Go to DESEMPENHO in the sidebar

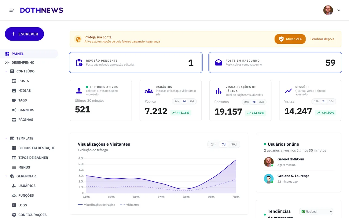[x=23, y=63]
